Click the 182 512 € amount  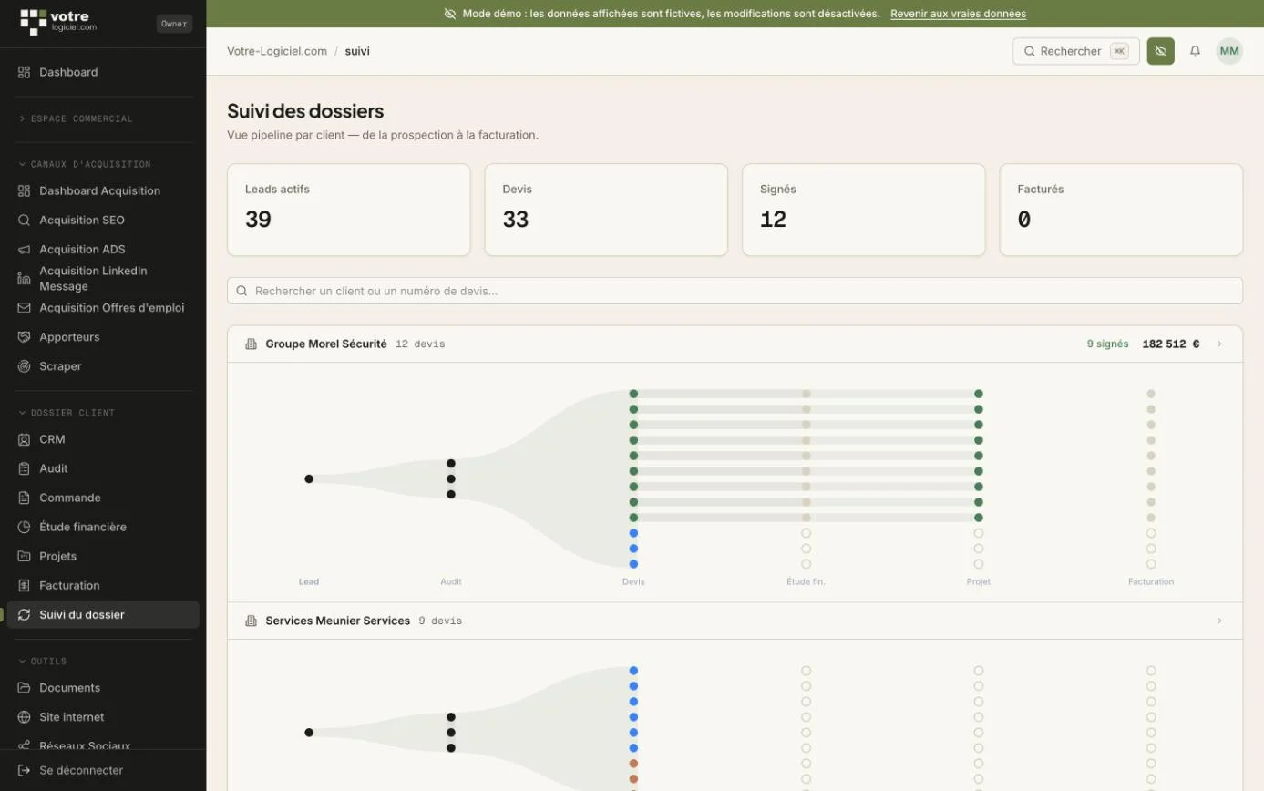click(1171, 344)
